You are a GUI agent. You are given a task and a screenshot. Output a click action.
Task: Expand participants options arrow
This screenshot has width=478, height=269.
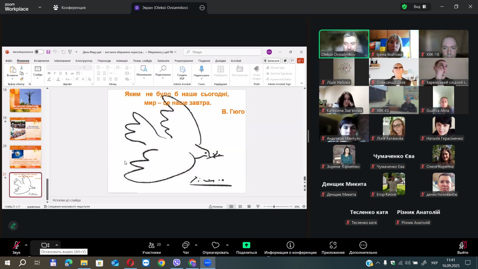click(x=168, y=245)
